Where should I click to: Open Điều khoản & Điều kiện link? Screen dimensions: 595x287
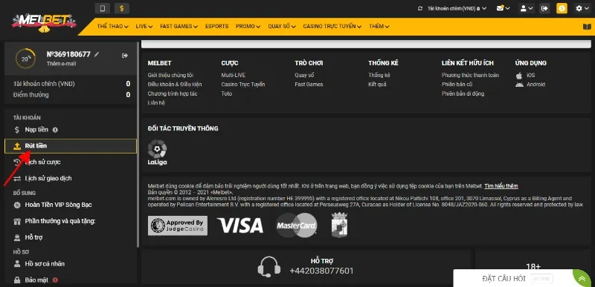175,85
